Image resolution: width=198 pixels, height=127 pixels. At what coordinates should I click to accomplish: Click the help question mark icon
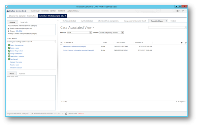click(x=183, y=11)
